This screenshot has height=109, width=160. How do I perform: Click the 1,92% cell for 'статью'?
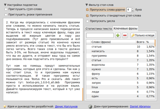(150, 47)
